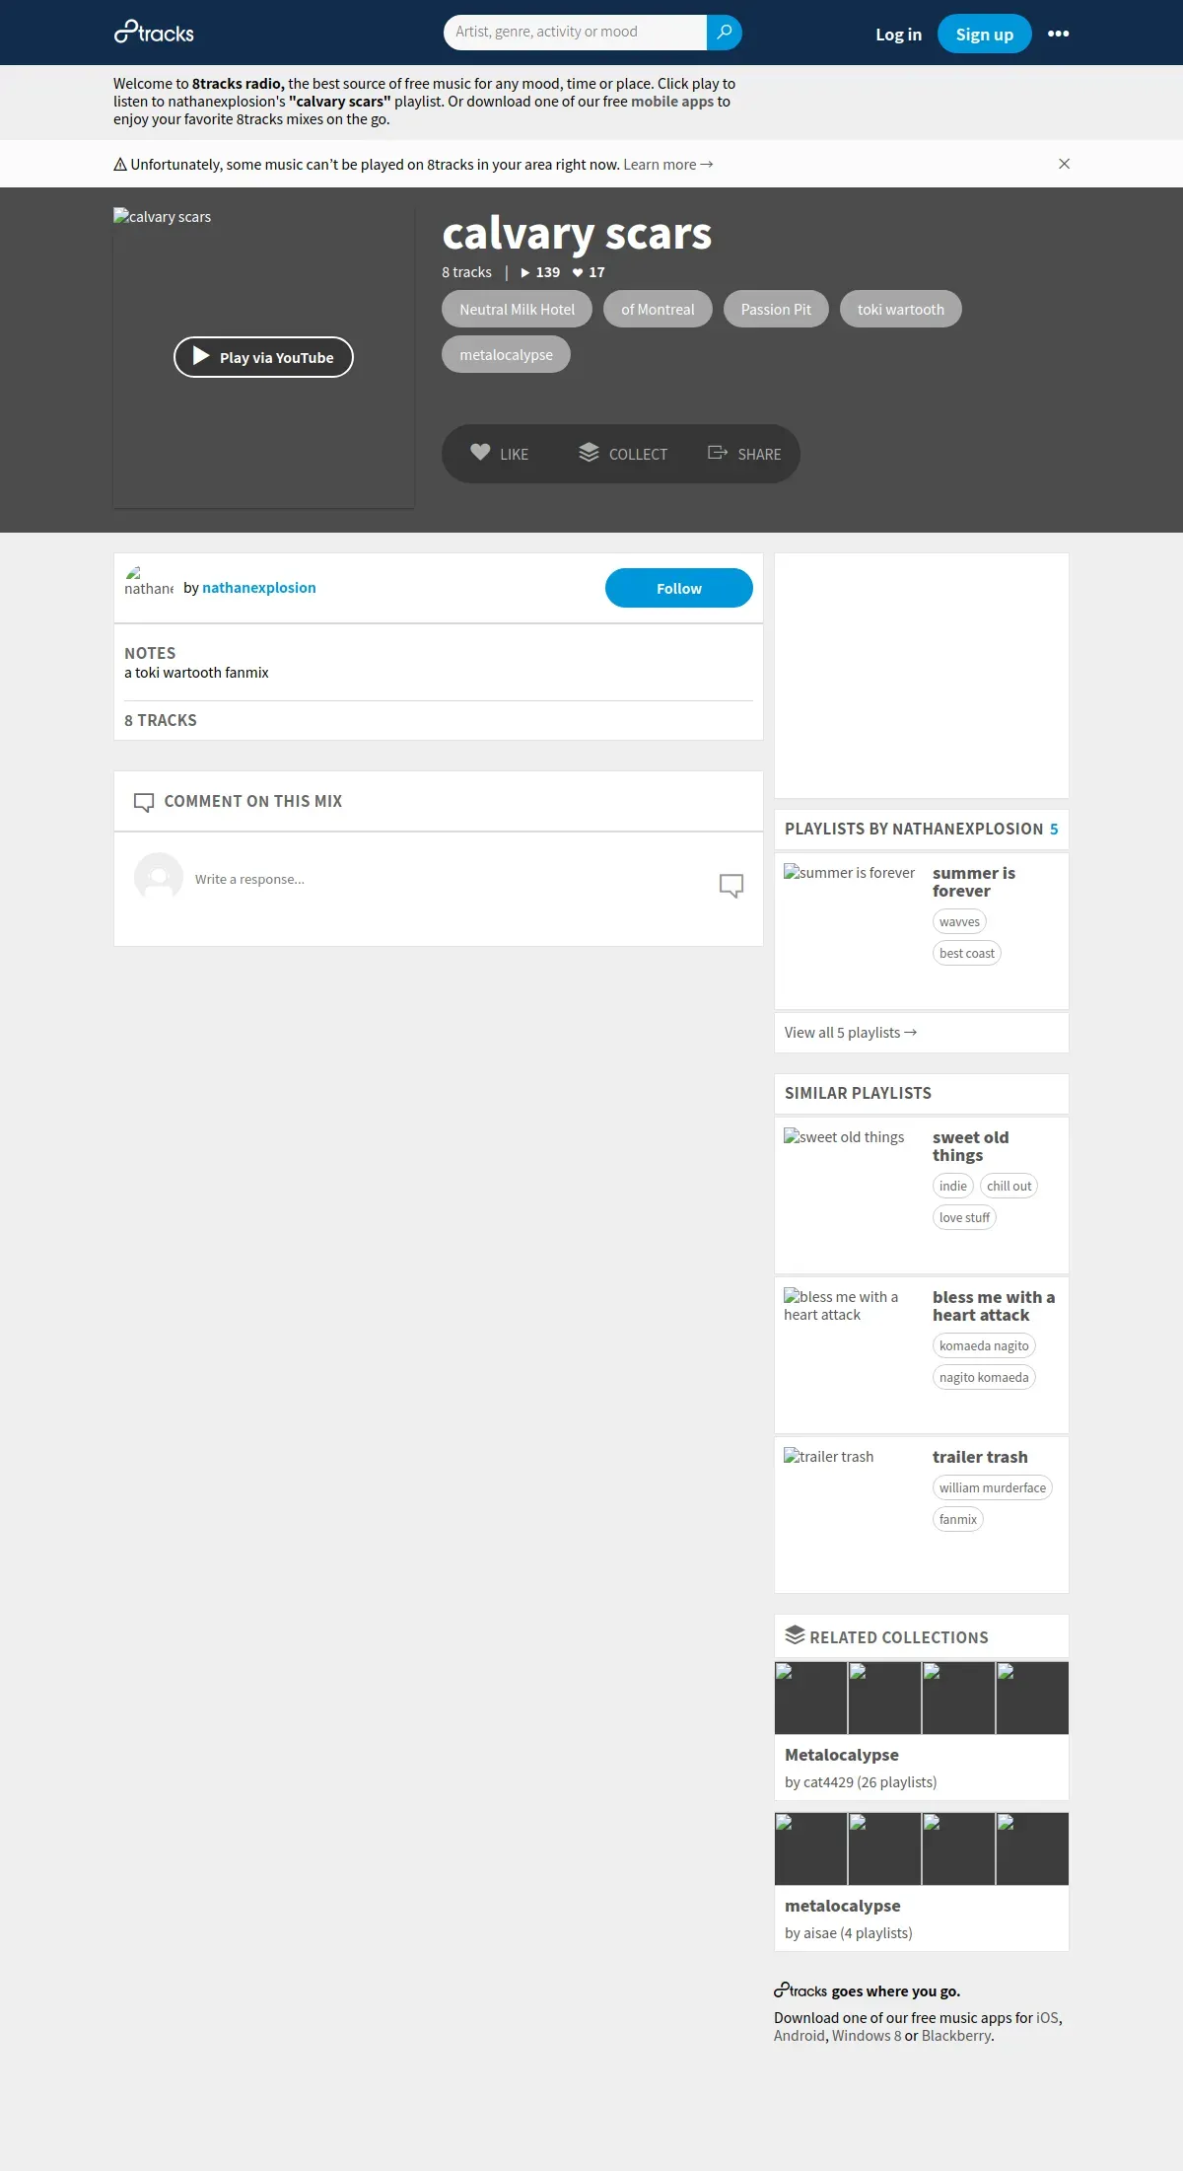Select the fanmix tag
This screenshot has width=1183, height=2171.
[x=958, y=1519]
